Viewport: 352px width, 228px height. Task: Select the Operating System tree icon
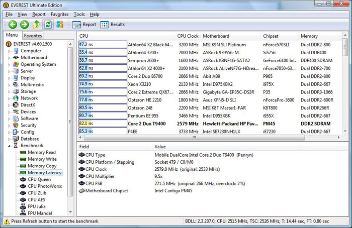coord(16,64)
